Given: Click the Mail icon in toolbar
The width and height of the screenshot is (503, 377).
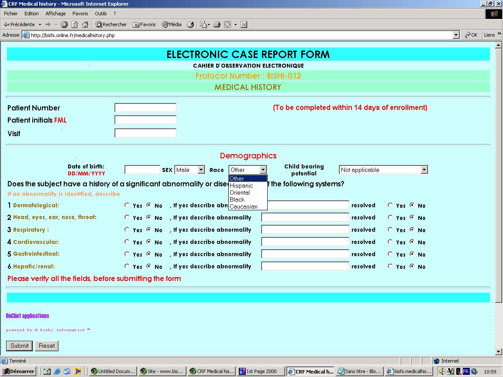Looking at the screenshot, I should [x=203, y=24].
